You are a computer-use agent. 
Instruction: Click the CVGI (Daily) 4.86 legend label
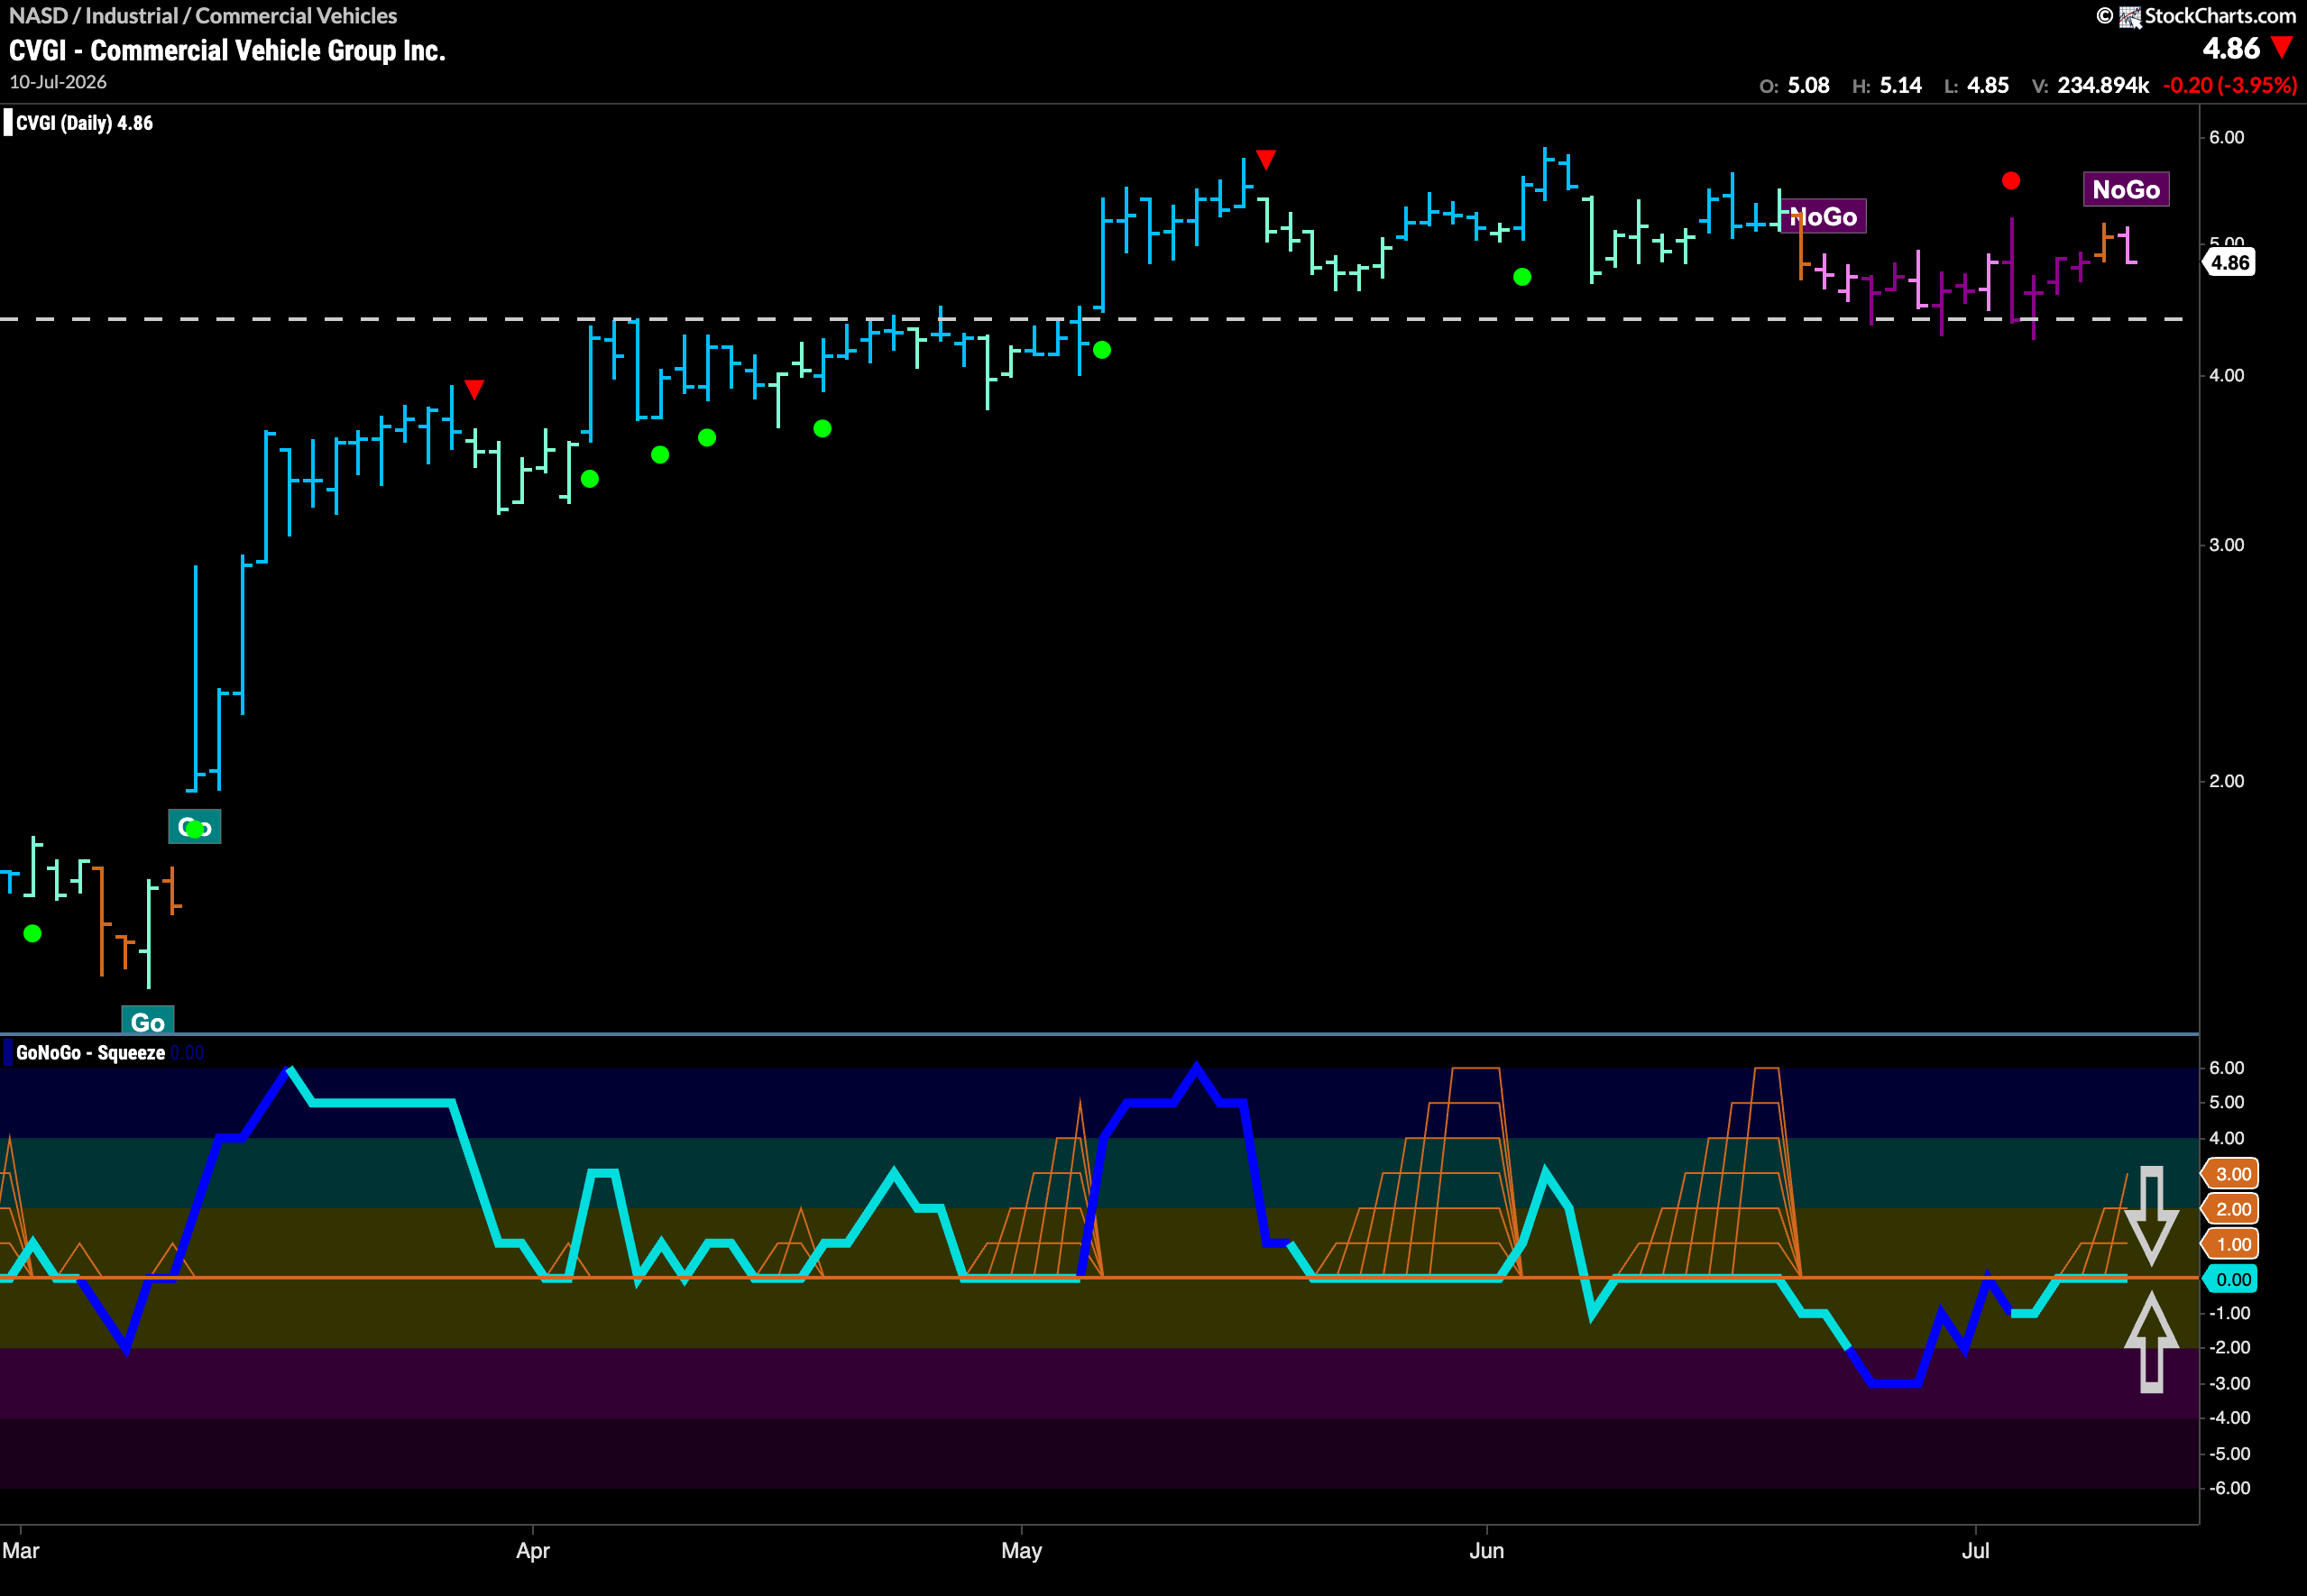click(84, 123)
